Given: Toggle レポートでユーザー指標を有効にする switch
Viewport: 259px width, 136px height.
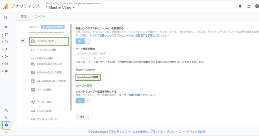Looking at the screenshot, I should 83,101.
